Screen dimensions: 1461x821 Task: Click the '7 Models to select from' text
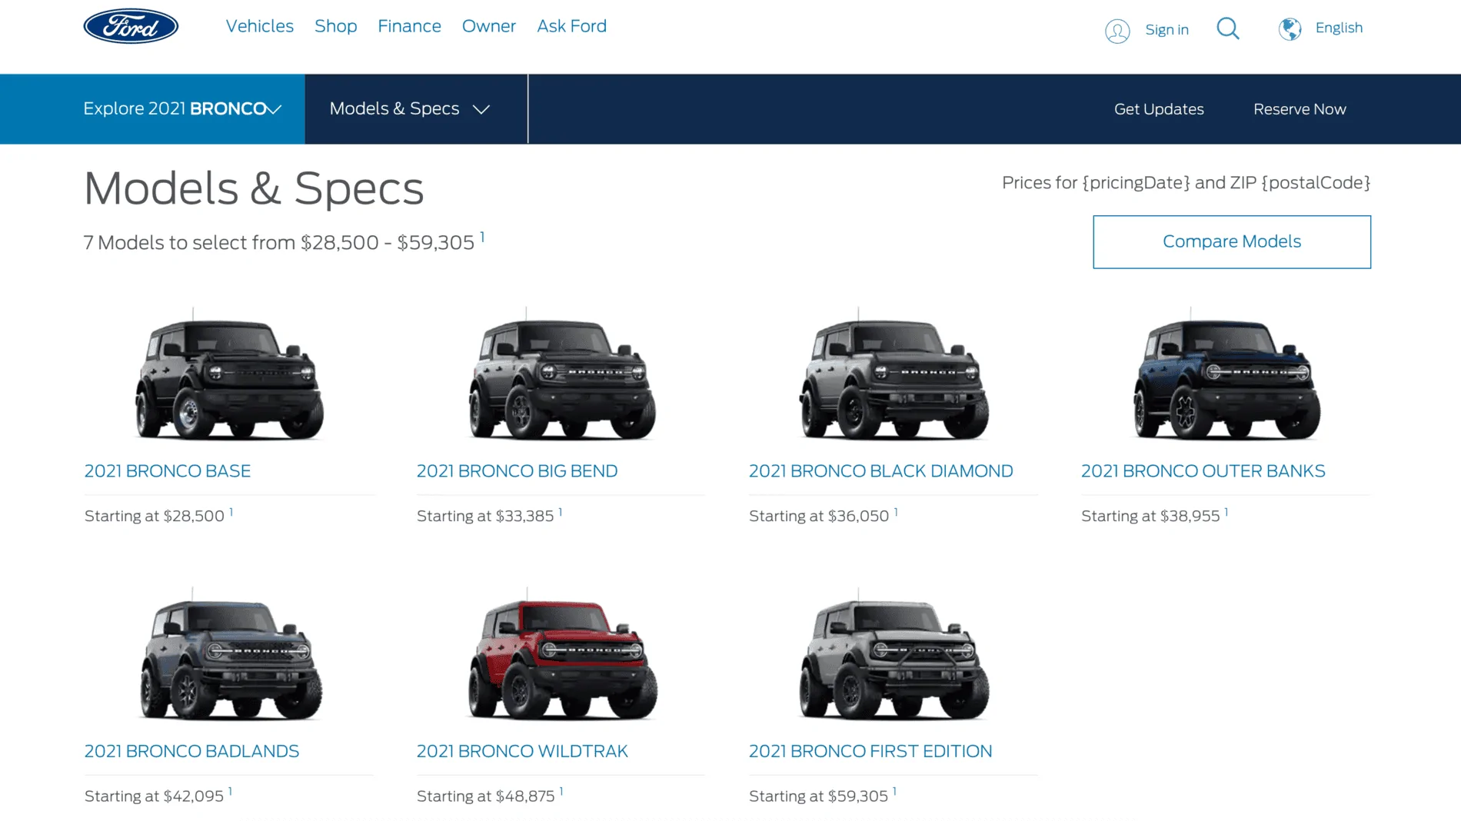click(189, 243)
